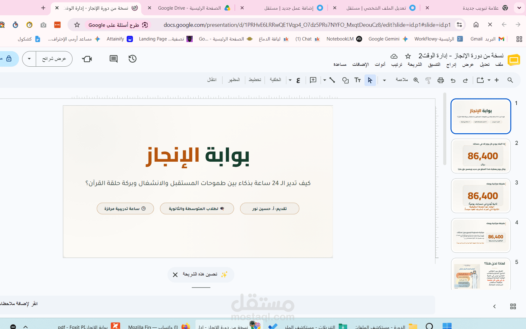Start a Meet call with camera icon

click(87, 59)
